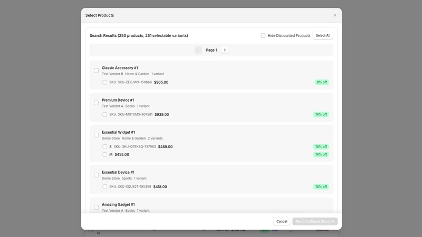Click the Classic Accessory #1 title

point(120,68)
